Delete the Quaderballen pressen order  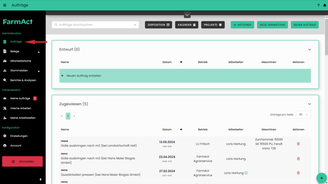[298, 173]
